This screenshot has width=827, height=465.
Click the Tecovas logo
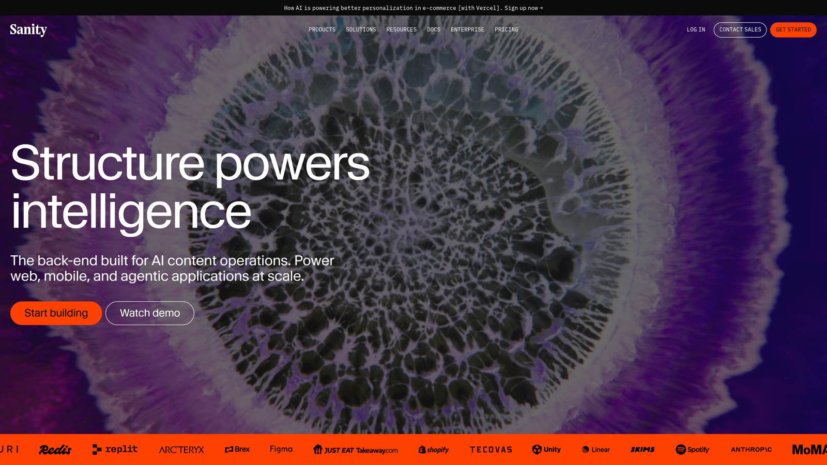click(491, 450)
